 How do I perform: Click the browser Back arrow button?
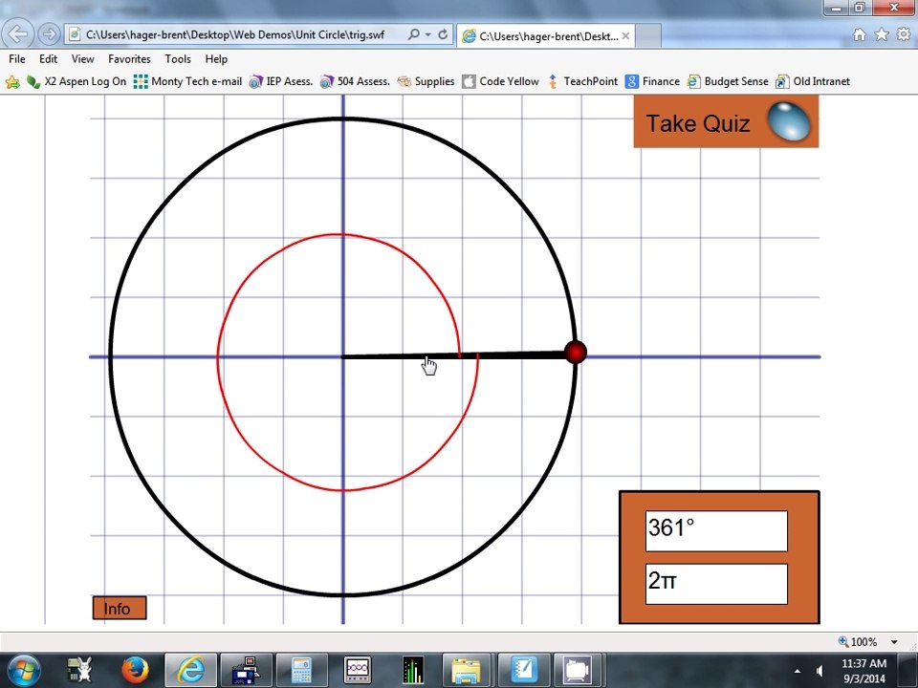click(x=19, y=34)
